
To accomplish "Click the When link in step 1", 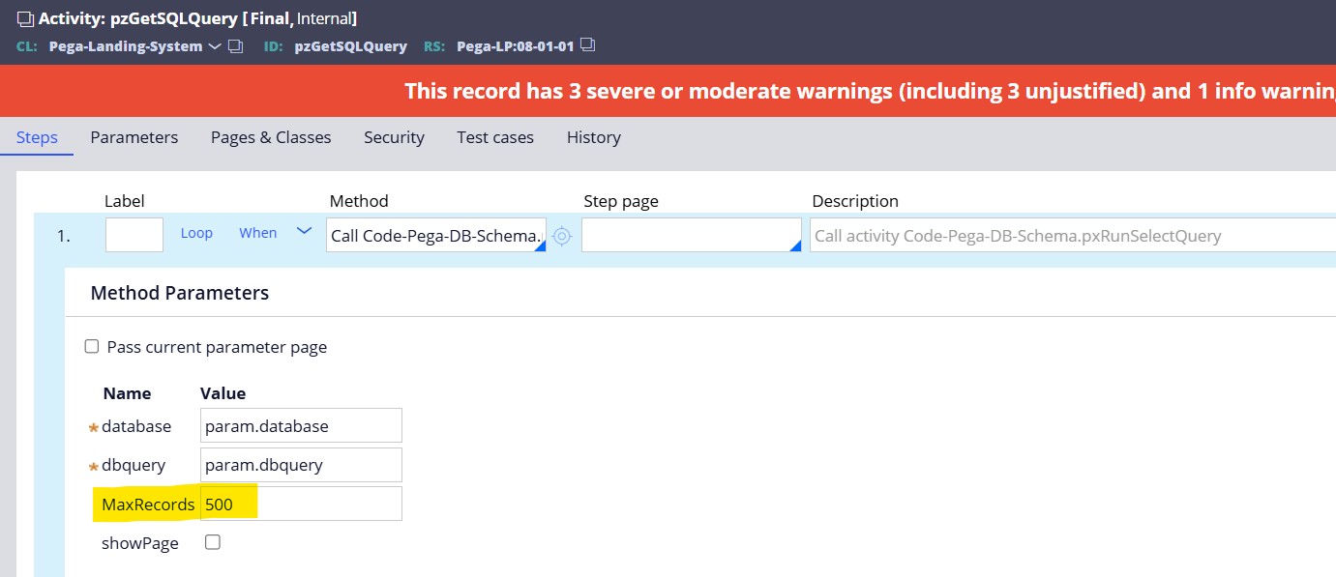I will (258, 233).
